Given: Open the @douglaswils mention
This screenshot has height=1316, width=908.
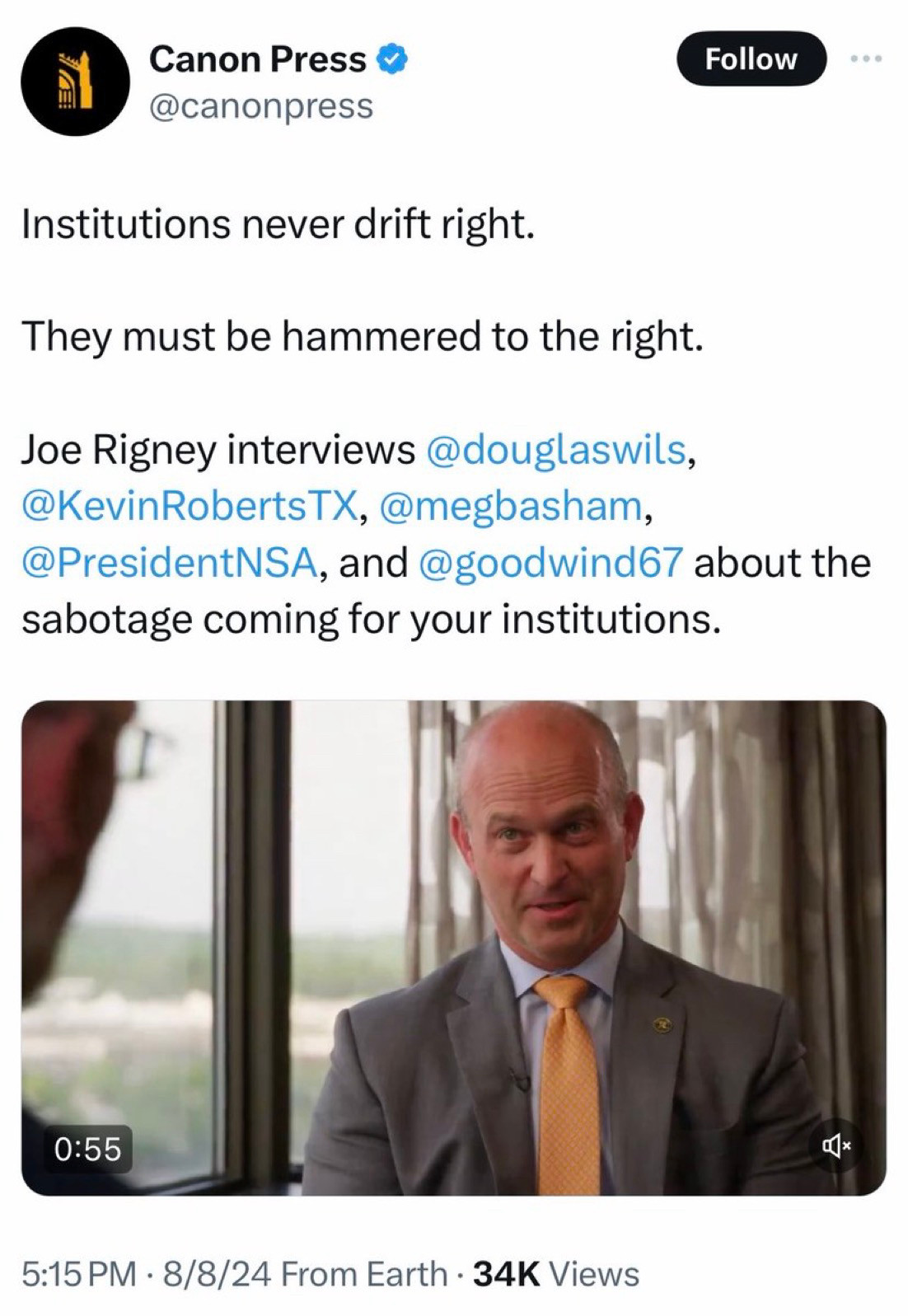Looking at the screenshot, I should click(556, 450).
